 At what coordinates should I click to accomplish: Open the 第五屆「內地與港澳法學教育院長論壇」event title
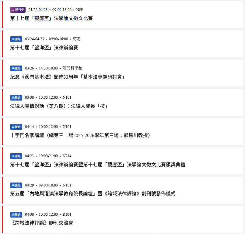[93, 194]
